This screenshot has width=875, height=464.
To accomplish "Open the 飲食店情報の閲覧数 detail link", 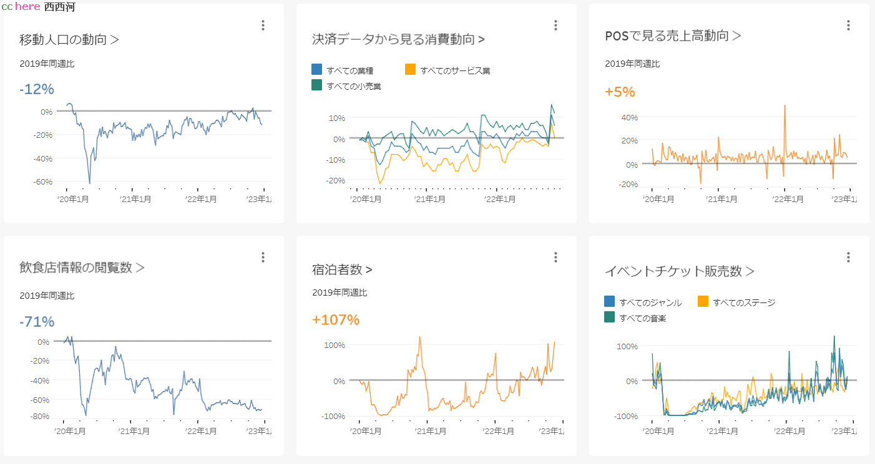I will (x=82, y=268).
